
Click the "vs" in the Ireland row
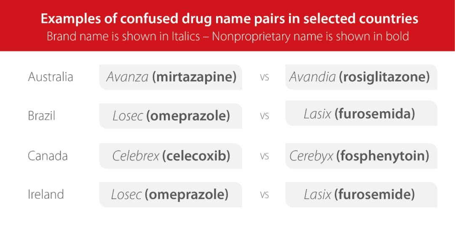pos(264,195)
